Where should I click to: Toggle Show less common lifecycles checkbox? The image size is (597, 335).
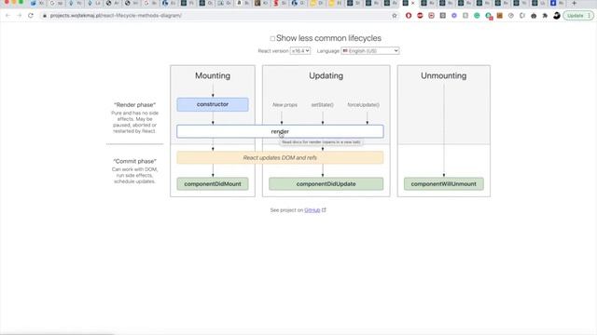click(272, 39)
